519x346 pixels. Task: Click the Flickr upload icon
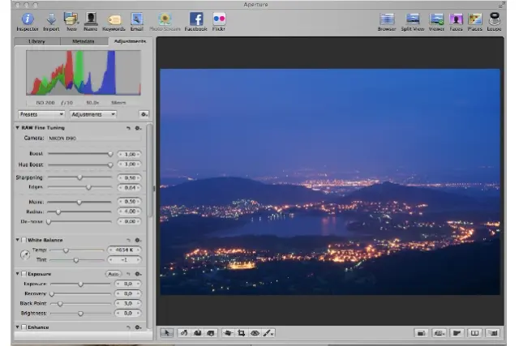(219, 19)
